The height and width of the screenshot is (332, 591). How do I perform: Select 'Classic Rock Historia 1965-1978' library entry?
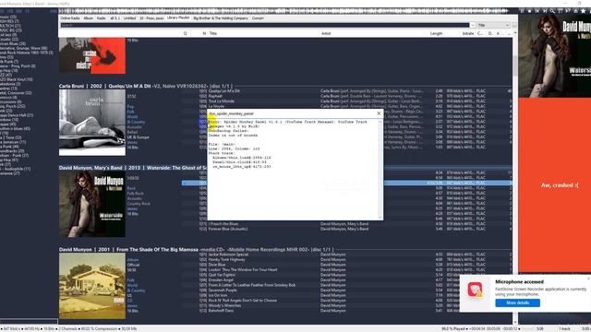(x=26, y=53)
